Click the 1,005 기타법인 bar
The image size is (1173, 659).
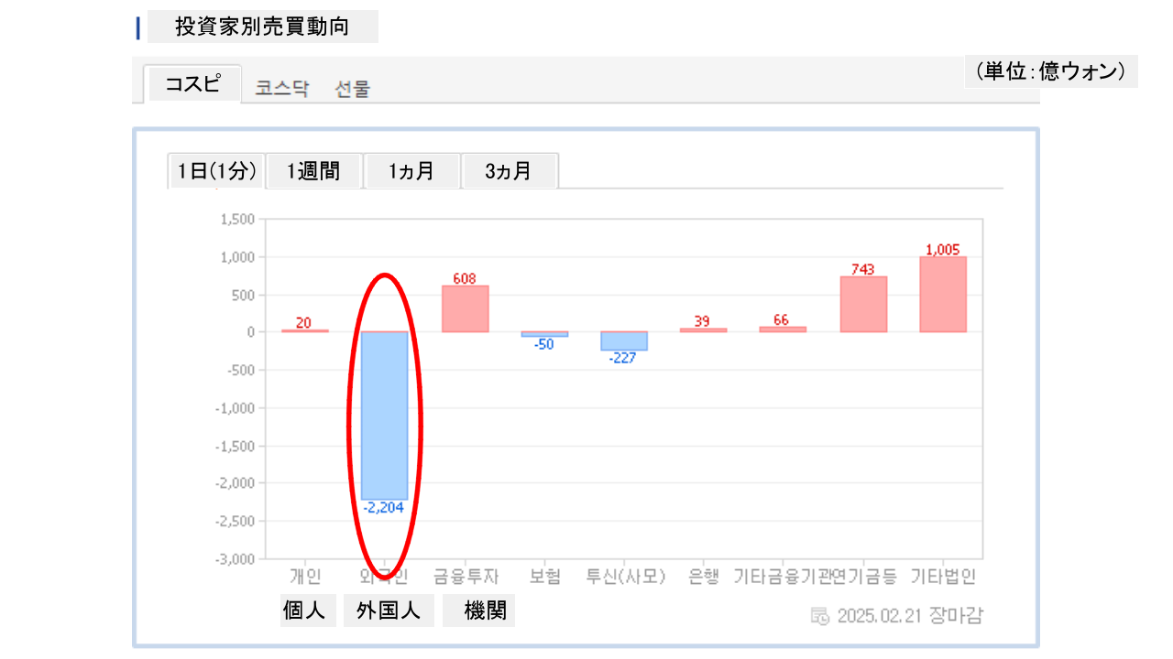pyautogui.click(x=943, y=294)
